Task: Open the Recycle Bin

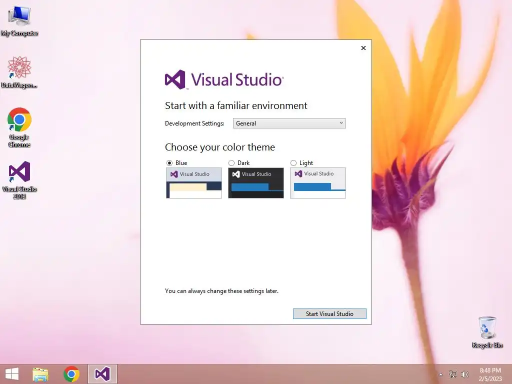Action: [x=487, y=332]
